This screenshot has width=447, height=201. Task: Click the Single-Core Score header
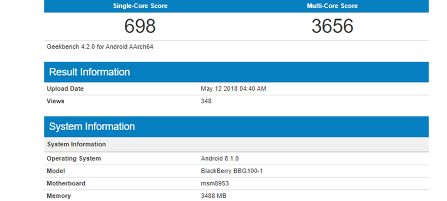point(140,6)
